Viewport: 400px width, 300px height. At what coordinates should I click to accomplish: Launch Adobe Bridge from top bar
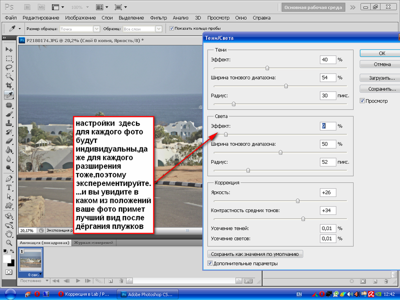point(27,7)
